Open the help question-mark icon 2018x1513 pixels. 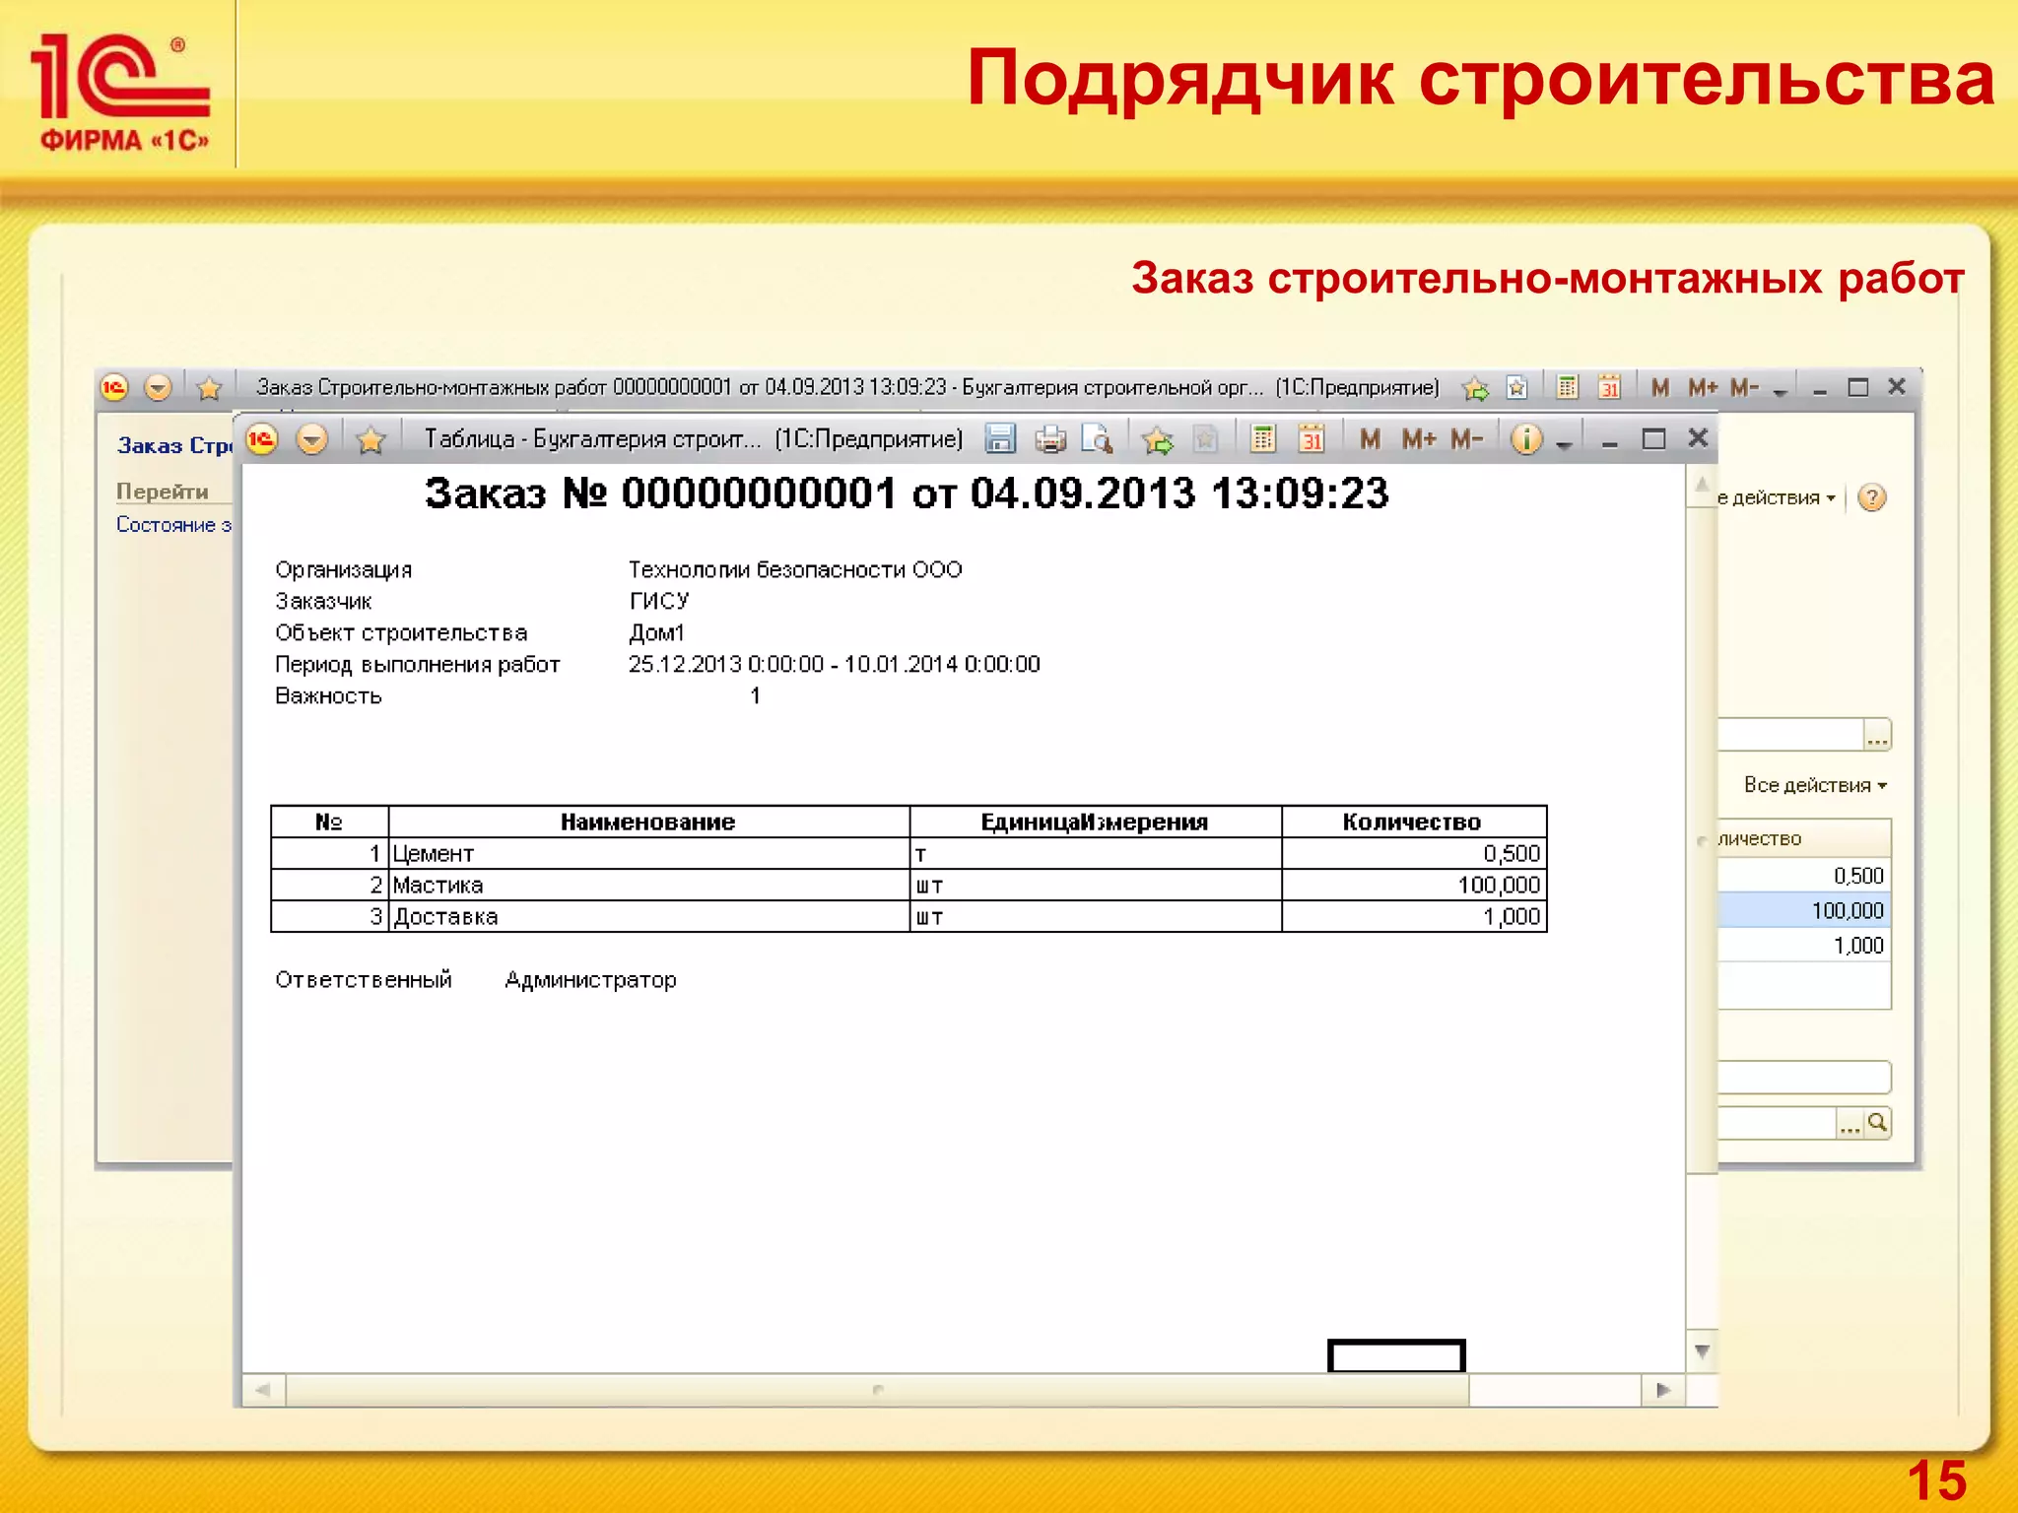[x=1871, y=497]
